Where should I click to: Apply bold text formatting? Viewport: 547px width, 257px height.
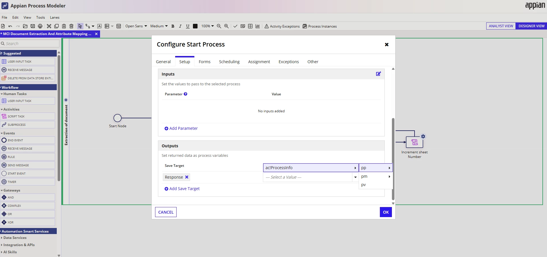173,26
